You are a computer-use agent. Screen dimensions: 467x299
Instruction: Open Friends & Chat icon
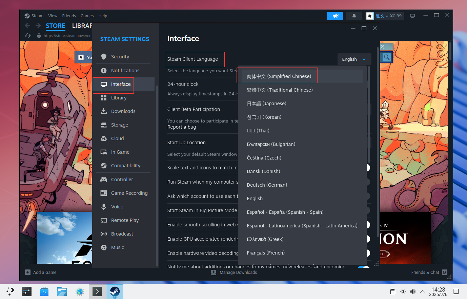pyautogui.click(x=445, y=272)
